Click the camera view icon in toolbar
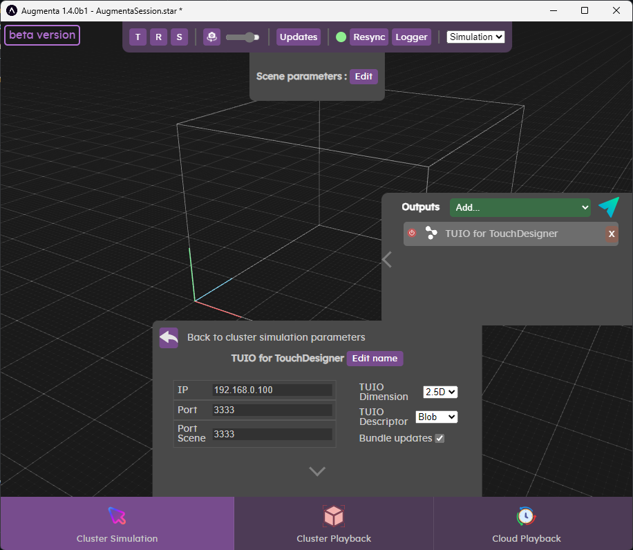This screenshot has height=550, width=633. point(211,37)
